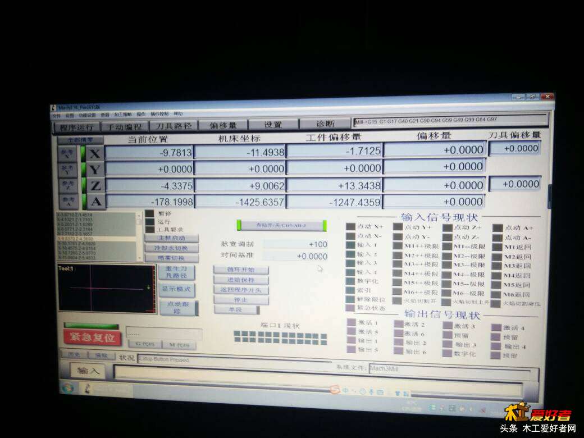584x438 pixels.
Task: Click the M代码 button
Action: point(179,345)
